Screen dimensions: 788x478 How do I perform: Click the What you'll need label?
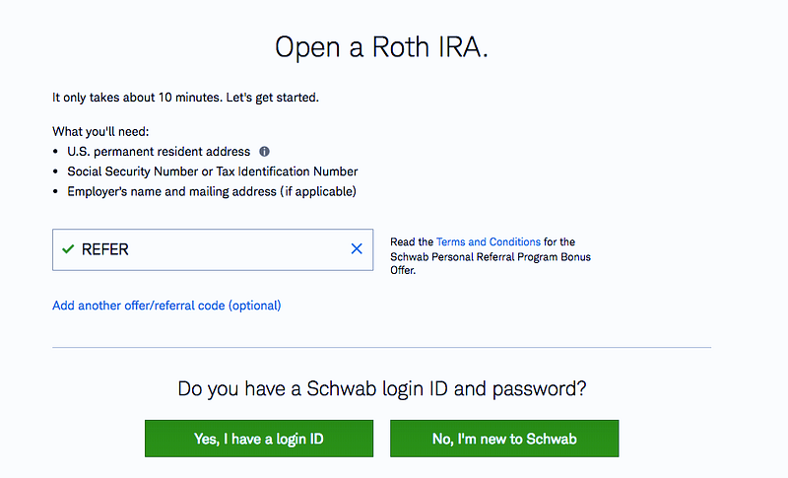pos(99,132)
